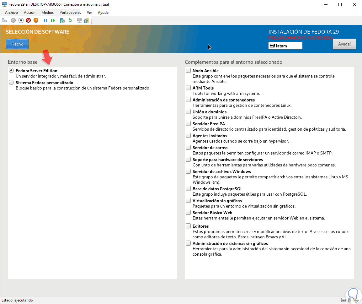Screen dimensions: 362x304
Task: Open the Ver menu
Action: click(x=89, y=13)
